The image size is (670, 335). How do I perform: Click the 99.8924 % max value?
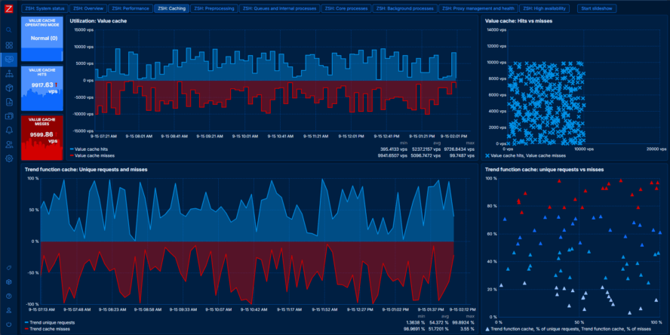tap(464, 322)
